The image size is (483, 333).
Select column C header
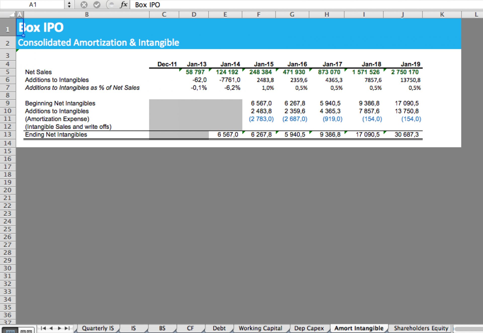pos(164,15)
